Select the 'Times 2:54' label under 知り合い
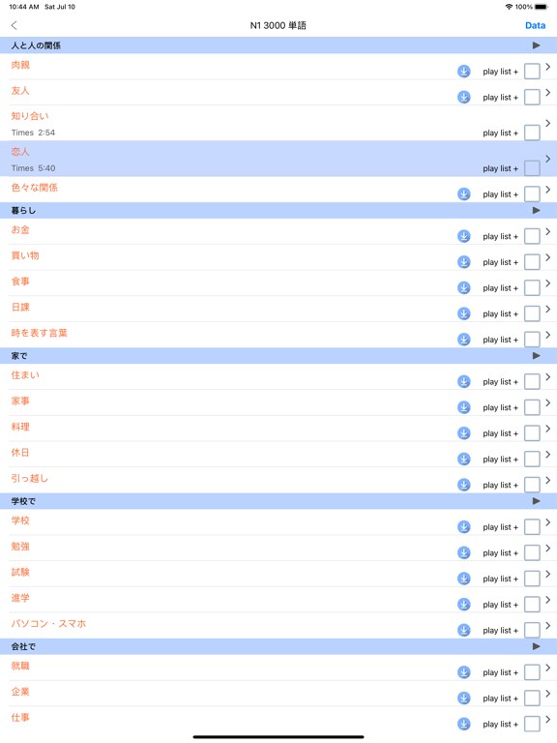Image resolution: width=557 pixels, height=743 pixels. tap(33, 133)
